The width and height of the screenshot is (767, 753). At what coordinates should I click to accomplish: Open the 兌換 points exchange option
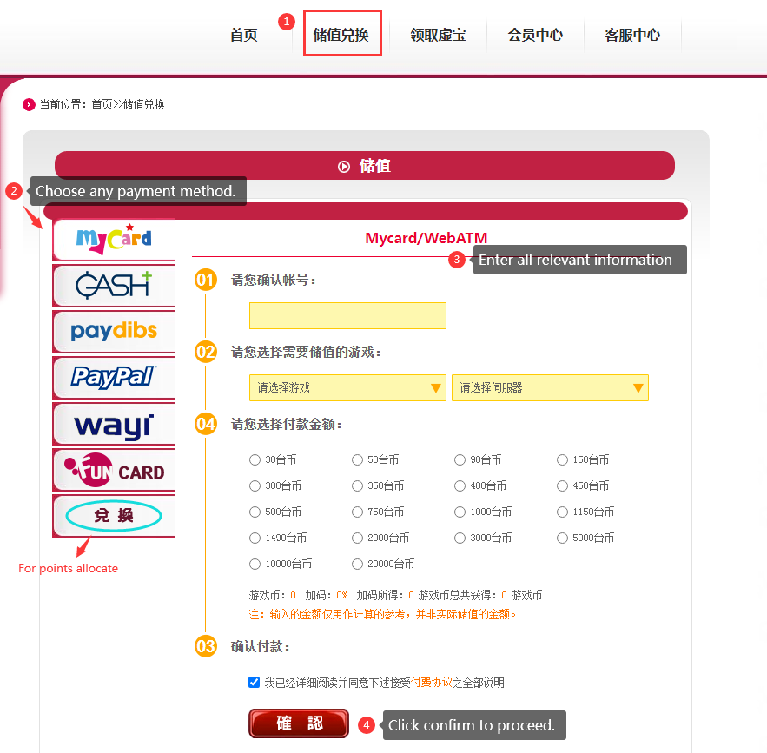pos(114,515)
